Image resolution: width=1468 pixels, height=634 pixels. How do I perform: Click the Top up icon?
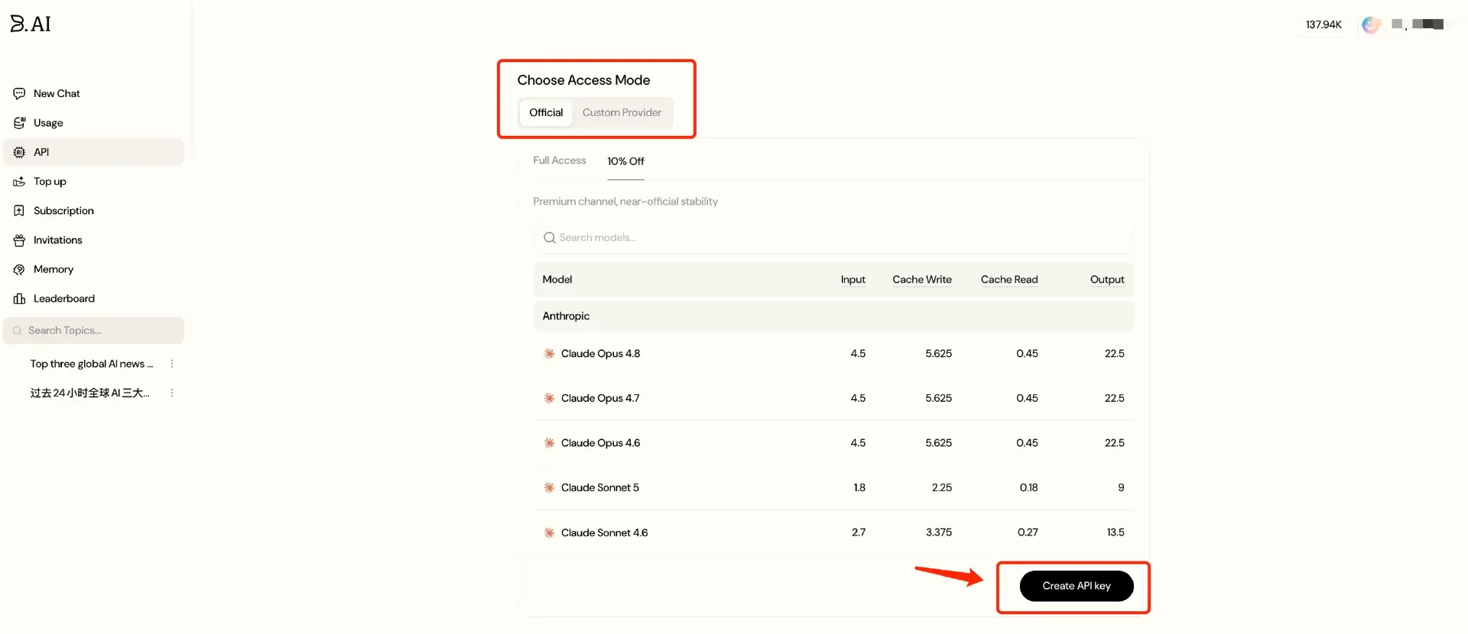click(19, 182)
